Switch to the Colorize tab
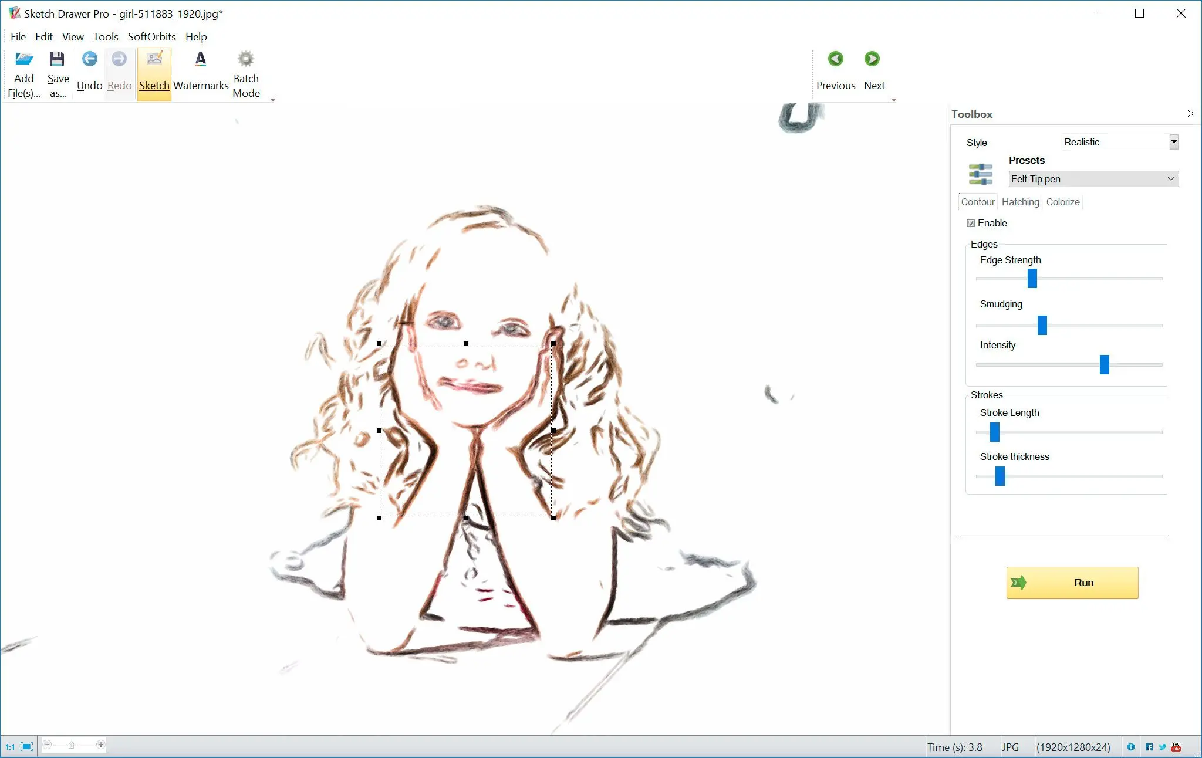The height and width of the screenshot is (758, 1202). tap(1064, 202)
